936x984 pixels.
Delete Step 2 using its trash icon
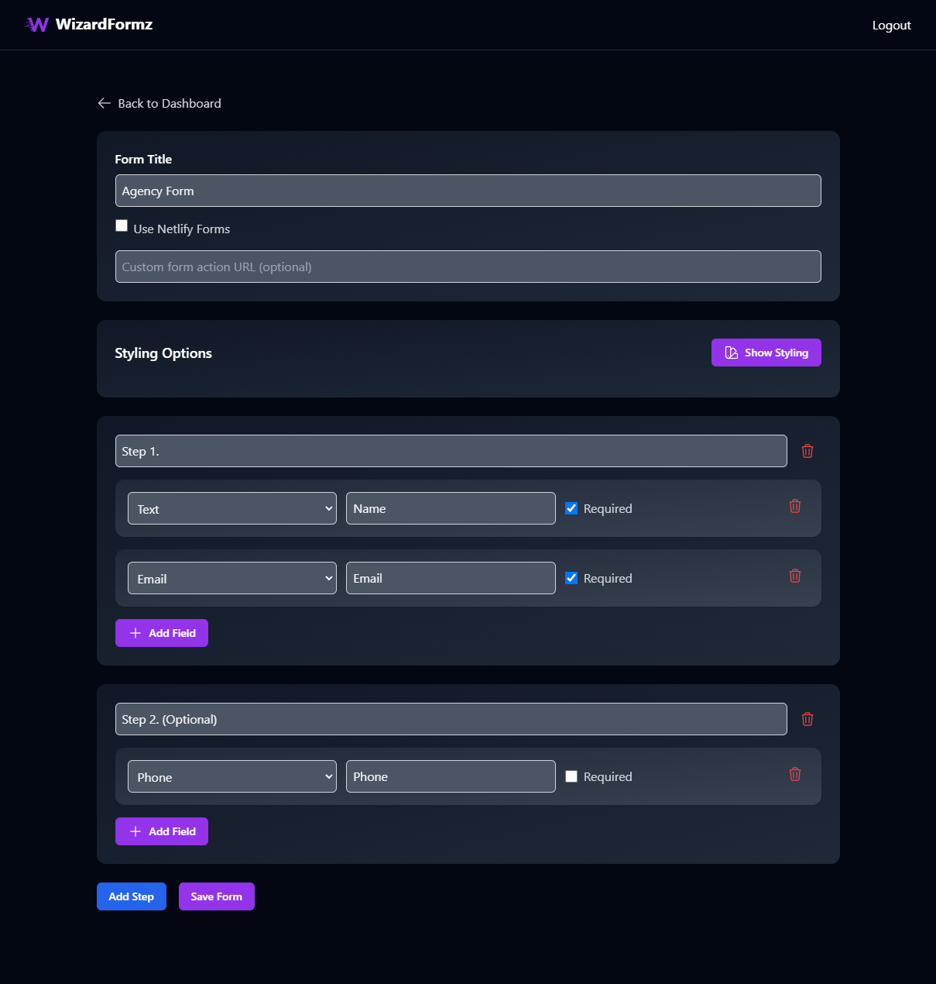pos(807,719)
